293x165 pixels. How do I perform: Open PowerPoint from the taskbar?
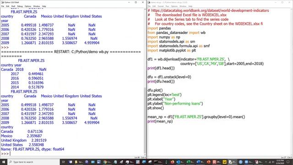point(209,162)
